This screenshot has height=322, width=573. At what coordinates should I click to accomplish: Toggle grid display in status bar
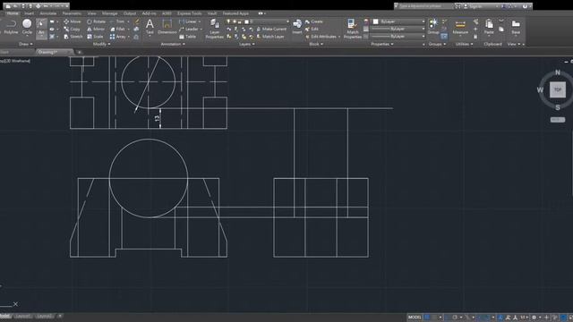pos(427,318)
